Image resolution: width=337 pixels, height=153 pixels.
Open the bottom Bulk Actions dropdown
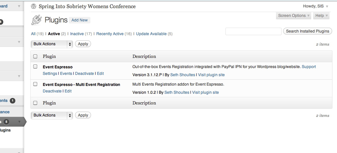(52, 115)
